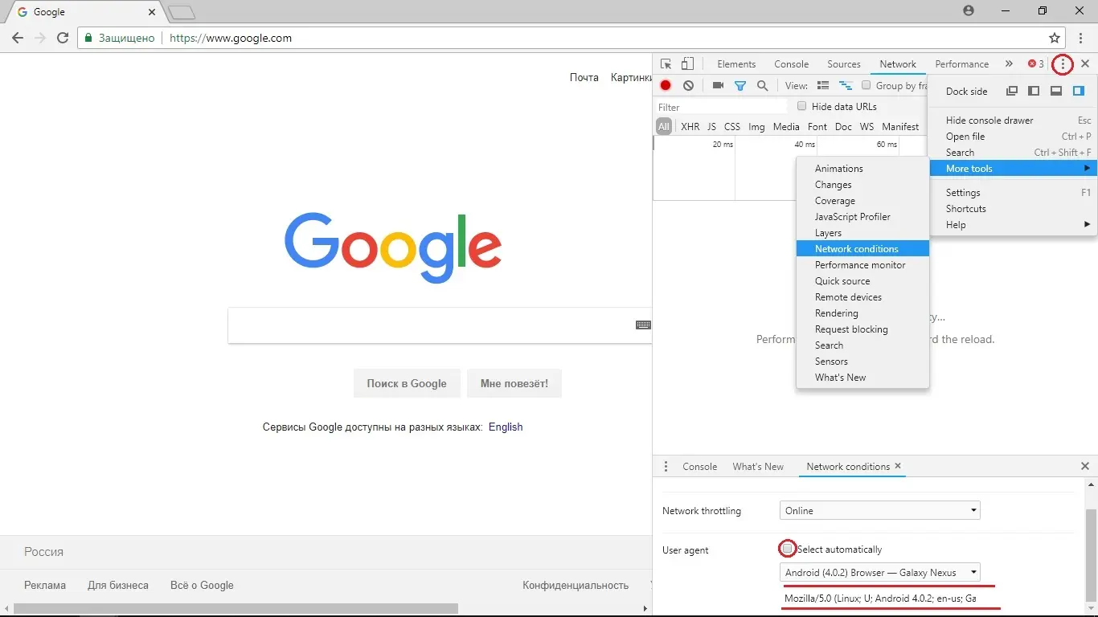The height and width of the screenshot is (617, 1098).
Task: Open the Galaxy Nexus user agent dropdown
Action: (x=879, y=572)
